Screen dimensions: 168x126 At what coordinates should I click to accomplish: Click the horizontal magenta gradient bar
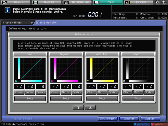pyautogui.click(x=67, y=81)
